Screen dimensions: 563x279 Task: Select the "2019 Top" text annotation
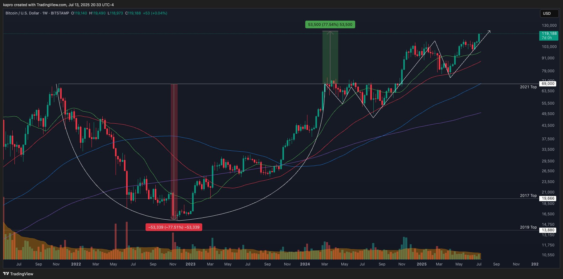528,227
